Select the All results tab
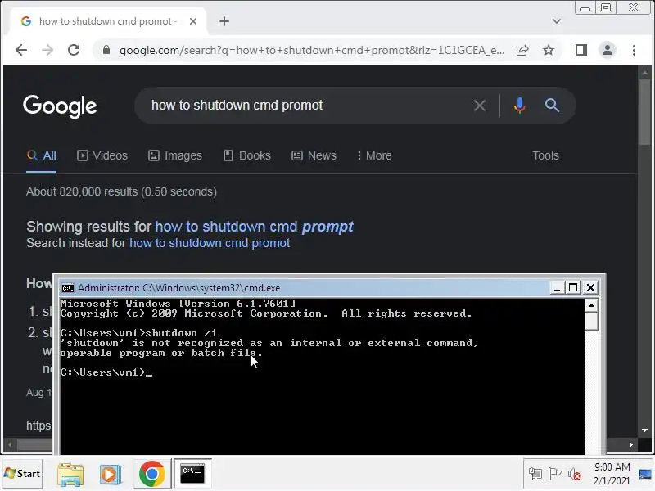 (41, 155)
